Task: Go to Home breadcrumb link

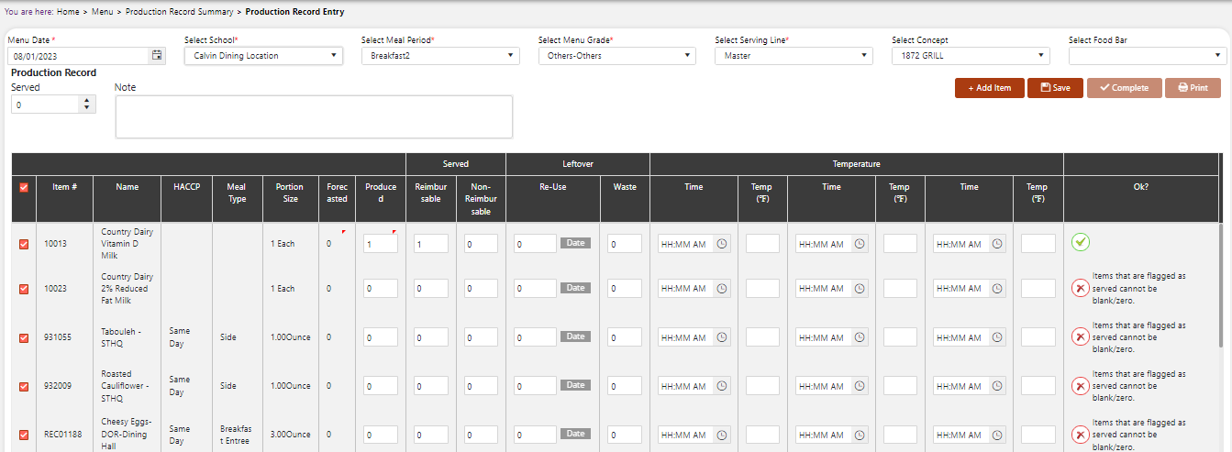Action: 67,12
